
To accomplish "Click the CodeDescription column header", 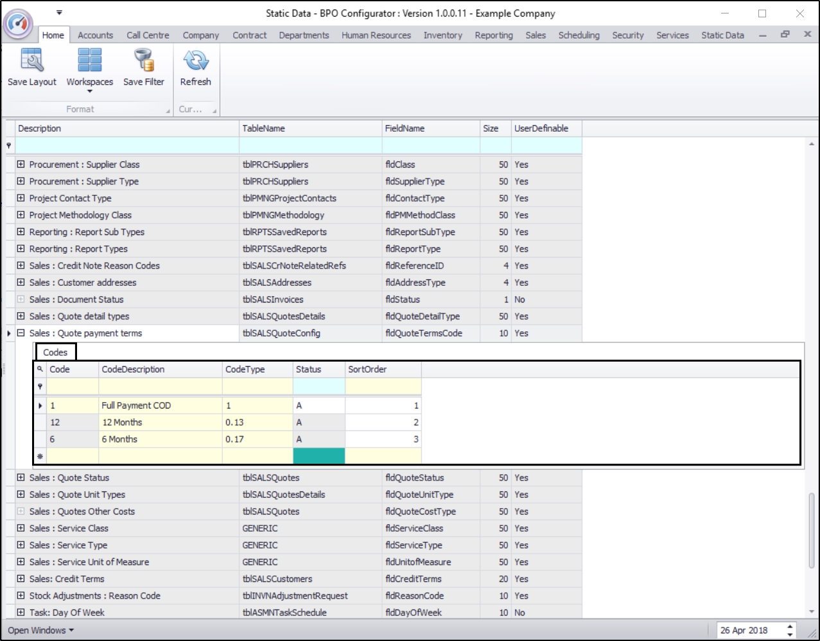I will click(133, 369).
